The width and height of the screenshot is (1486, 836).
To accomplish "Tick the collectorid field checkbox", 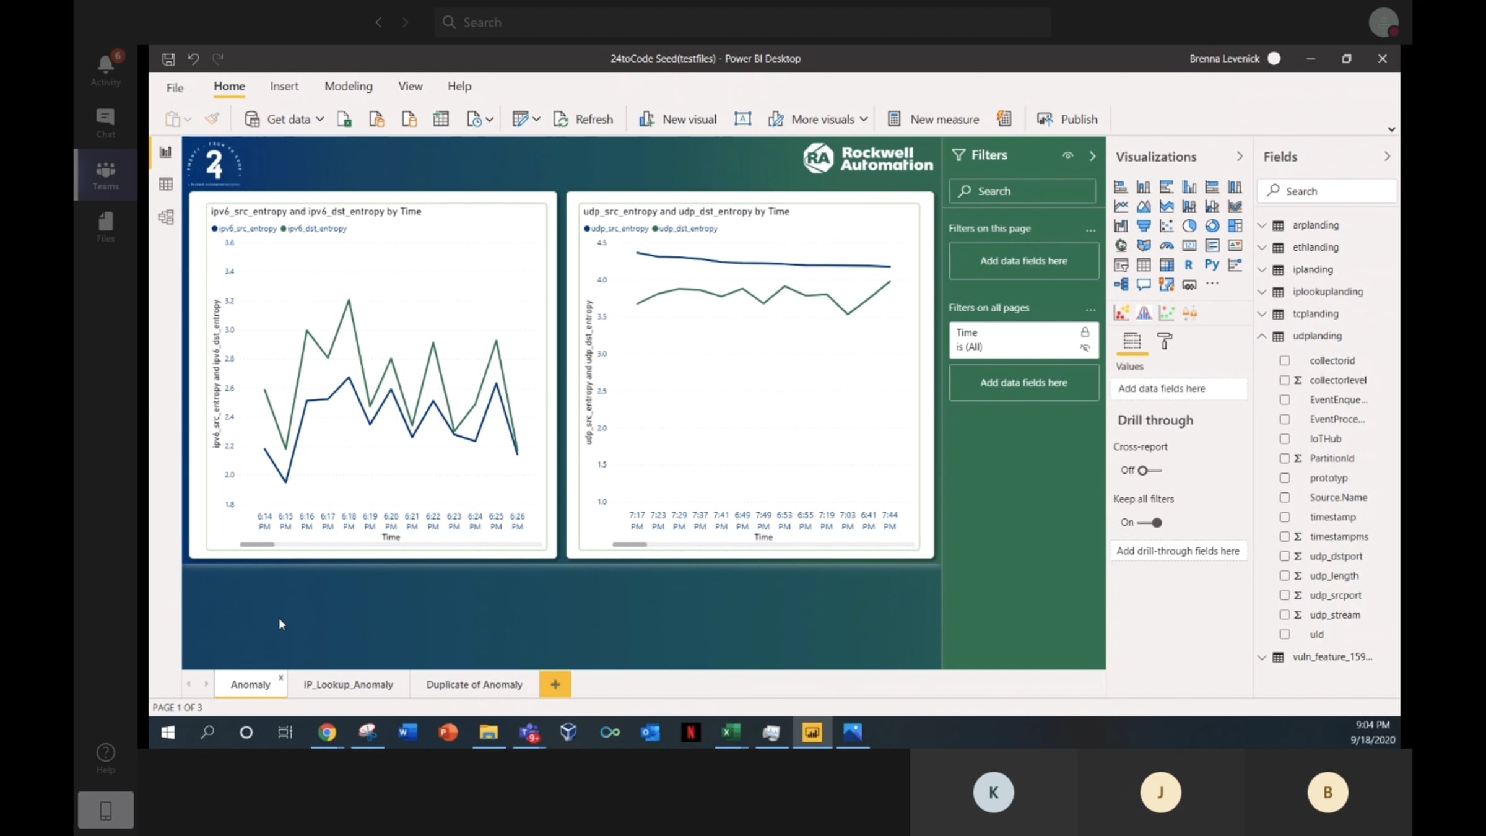I will pos(1285,360).
